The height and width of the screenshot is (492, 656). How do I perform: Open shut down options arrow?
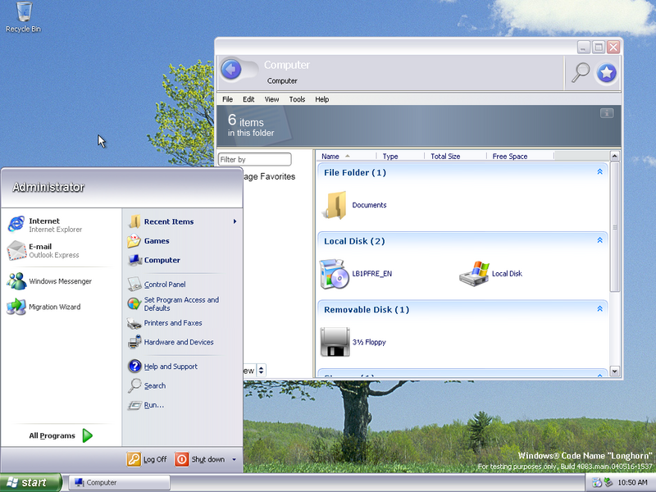point(235,460)
